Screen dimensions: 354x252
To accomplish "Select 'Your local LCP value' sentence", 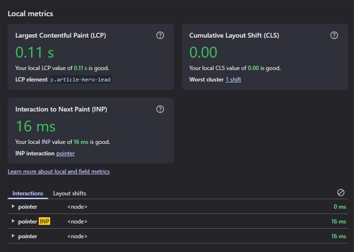I will coord(62,68).
